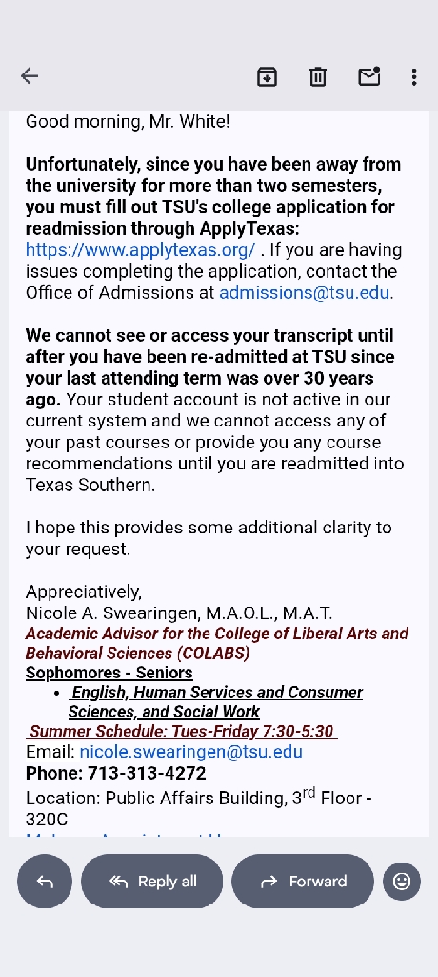The width and height of the screenshot is (438, 977).
Task: Open the https://www.applytexas.org/ link
Action: 141,250
